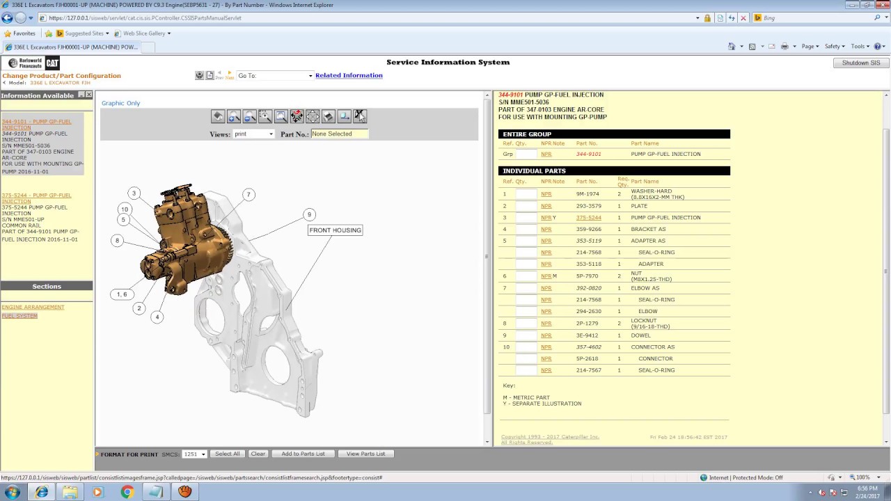Go to Next document arrow

coord(229,75)
